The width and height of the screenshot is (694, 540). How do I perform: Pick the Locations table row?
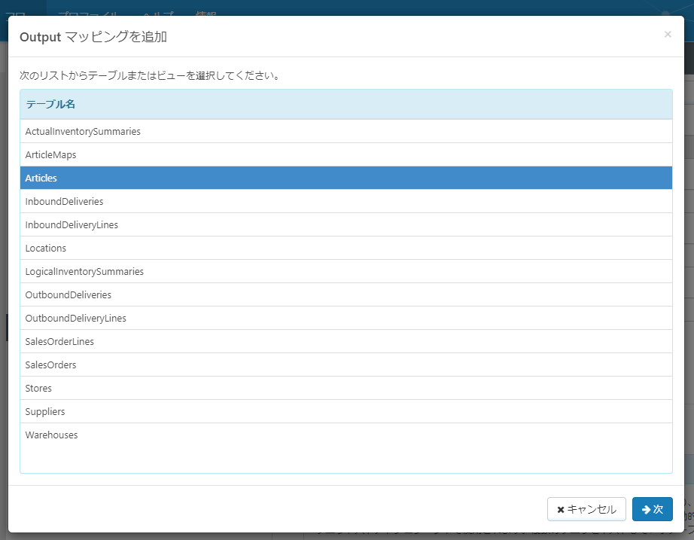(x=346, y=248)
